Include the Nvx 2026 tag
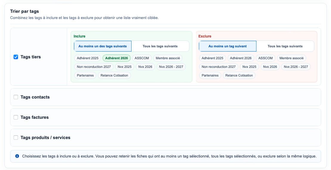The width and height of the screenshot is (331, 170). [145, 67]
